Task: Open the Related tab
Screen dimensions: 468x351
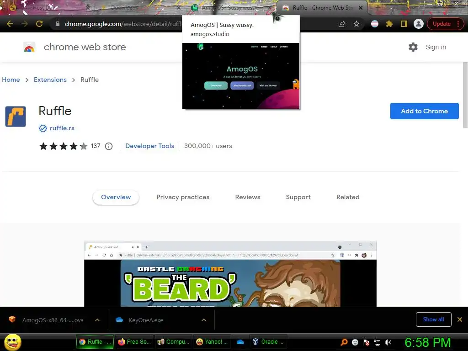Action: point(348,197)
